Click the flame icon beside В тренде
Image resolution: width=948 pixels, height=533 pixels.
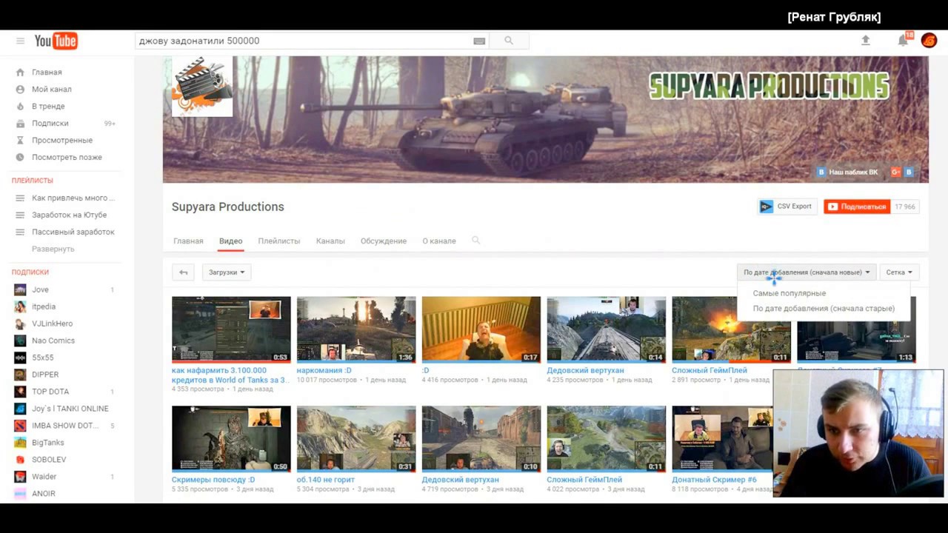click(x=20, y=106)
